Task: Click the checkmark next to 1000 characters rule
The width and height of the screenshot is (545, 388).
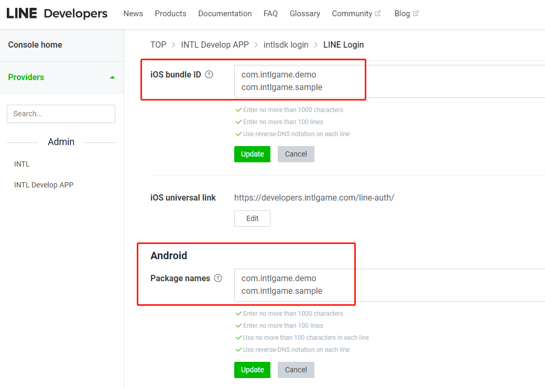Action: (x=239, y=109)
